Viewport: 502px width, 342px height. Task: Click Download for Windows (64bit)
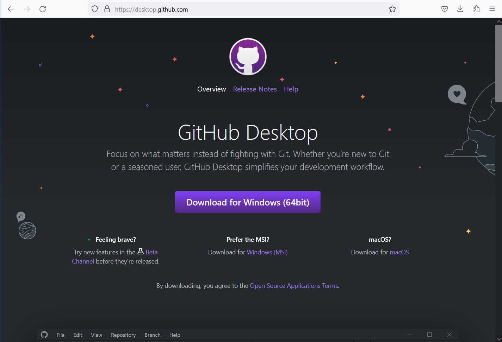tap(248, 202)
